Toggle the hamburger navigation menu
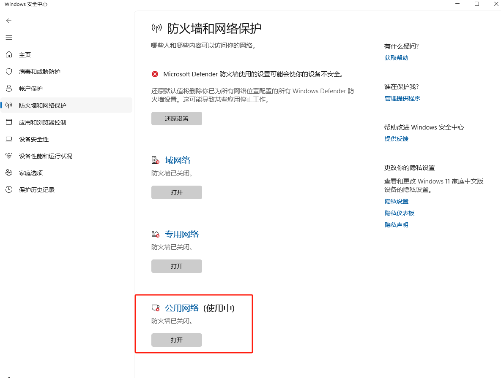The height and width of the screenshot is (378, 501). [x=9, y=38]
